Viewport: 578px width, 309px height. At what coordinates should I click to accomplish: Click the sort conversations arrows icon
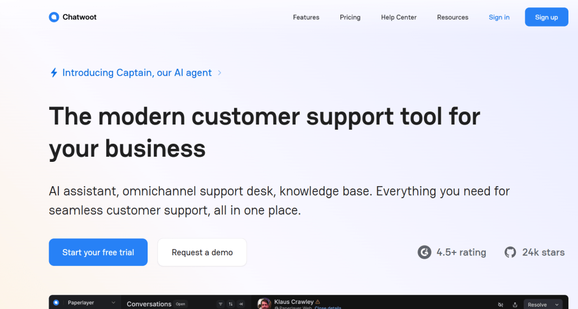[231, 304]
